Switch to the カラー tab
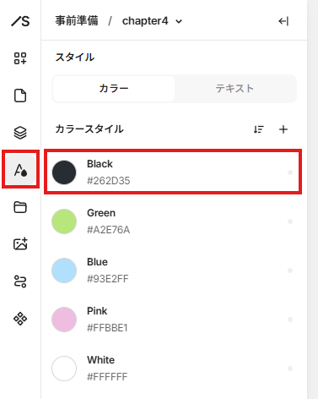Image resolution: width=318 pixels, height=399 pixels. (x=114, y=89)
